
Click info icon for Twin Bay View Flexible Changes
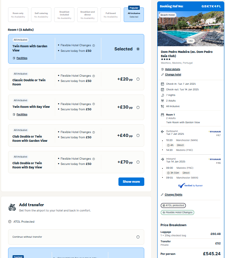(x=94, y=104)
